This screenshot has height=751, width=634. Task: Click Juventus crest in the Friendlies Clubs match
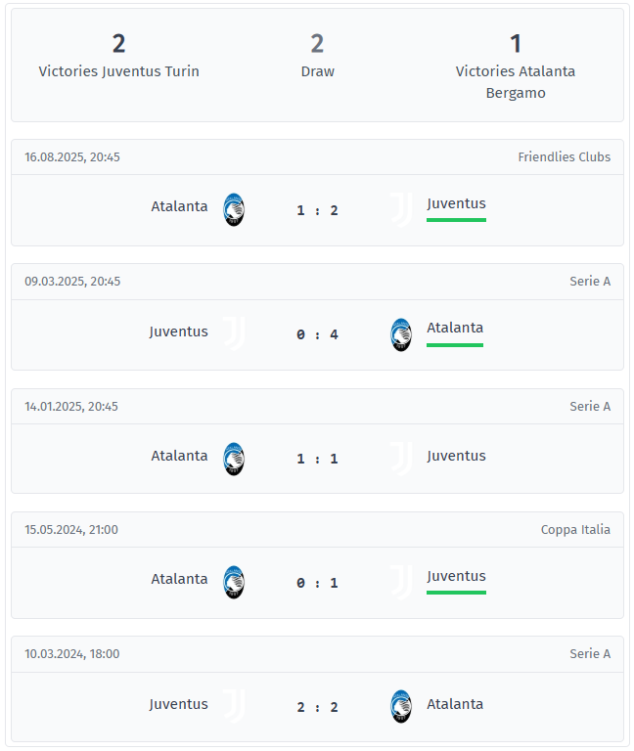401,209
